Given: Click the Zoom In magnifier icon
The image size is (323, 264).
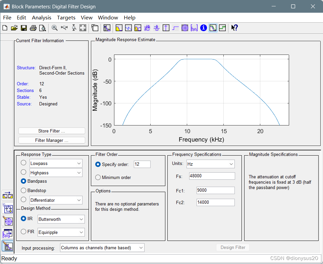Looking at the screenshot, I should (55, 28).
